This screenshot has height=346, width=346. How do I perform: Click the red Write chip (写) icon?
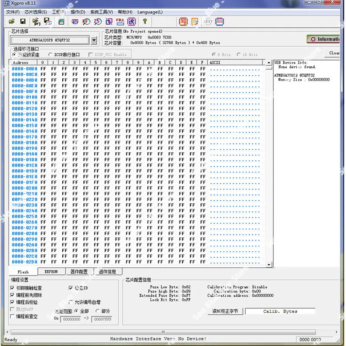pos(183,21)
